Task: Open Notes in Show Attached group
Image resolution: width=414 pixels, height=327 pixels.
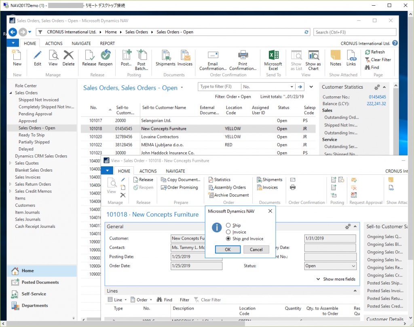Action: click(x=336, y=57)
